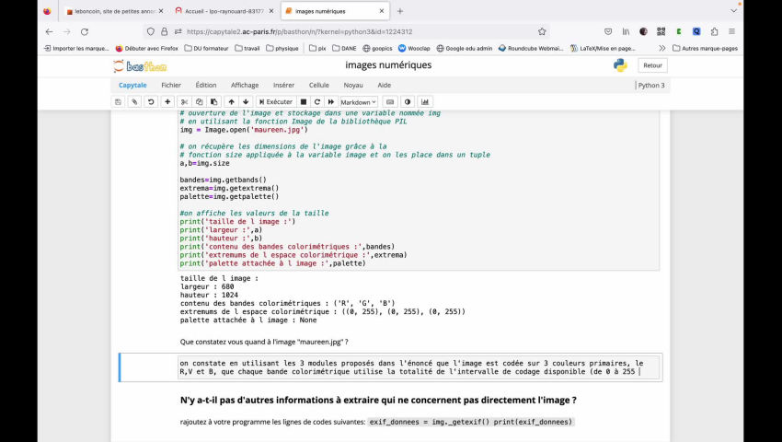This screenshot has width=782, height=442.
Task: Restart the kernel using the circular arrow
Action: (x=316, y=101)
